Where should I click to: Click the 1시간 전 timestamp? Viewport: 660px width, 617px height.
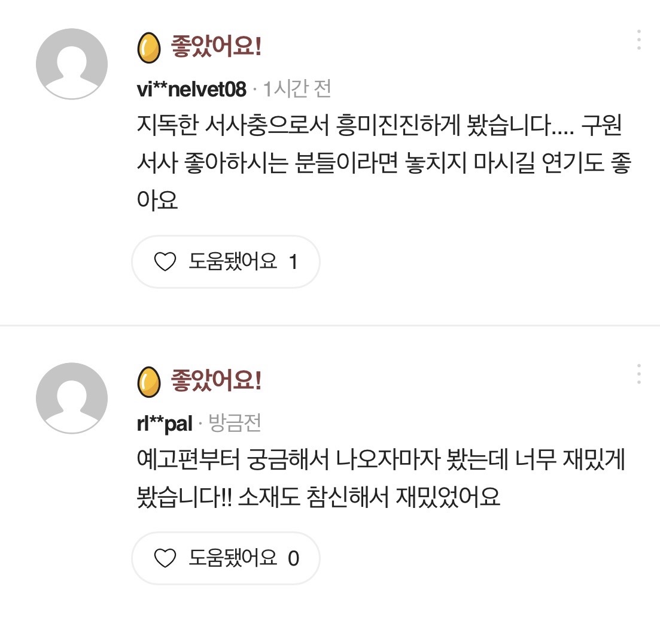click(x=297, y=90)
